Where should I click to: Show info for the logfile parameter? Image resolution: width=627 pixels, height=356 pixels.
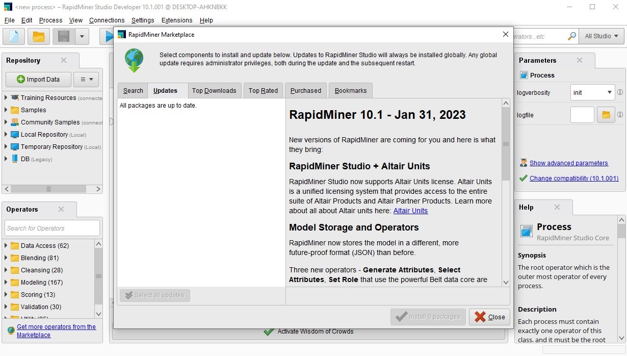pyautogui.click(x=620, y=115)
